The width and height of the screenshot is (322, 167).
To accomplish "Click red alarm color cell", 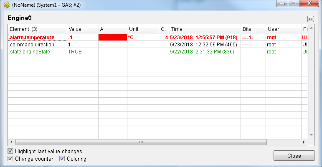I will (112, 37).
